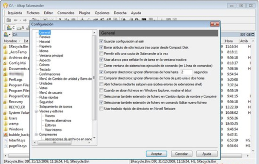259x164 pixels.
Task: Open the Derecha menu
Action: point(120,13)
